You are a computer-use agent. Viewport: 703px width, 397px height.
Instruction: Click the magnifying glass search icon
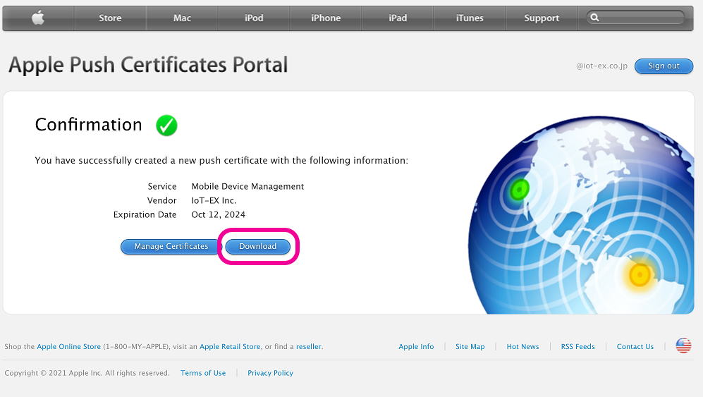[595, 18]
